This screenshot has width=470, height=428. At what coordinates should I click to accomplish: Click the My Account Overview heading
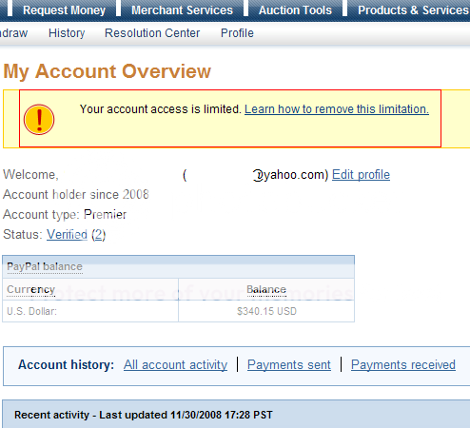(108, 71)
